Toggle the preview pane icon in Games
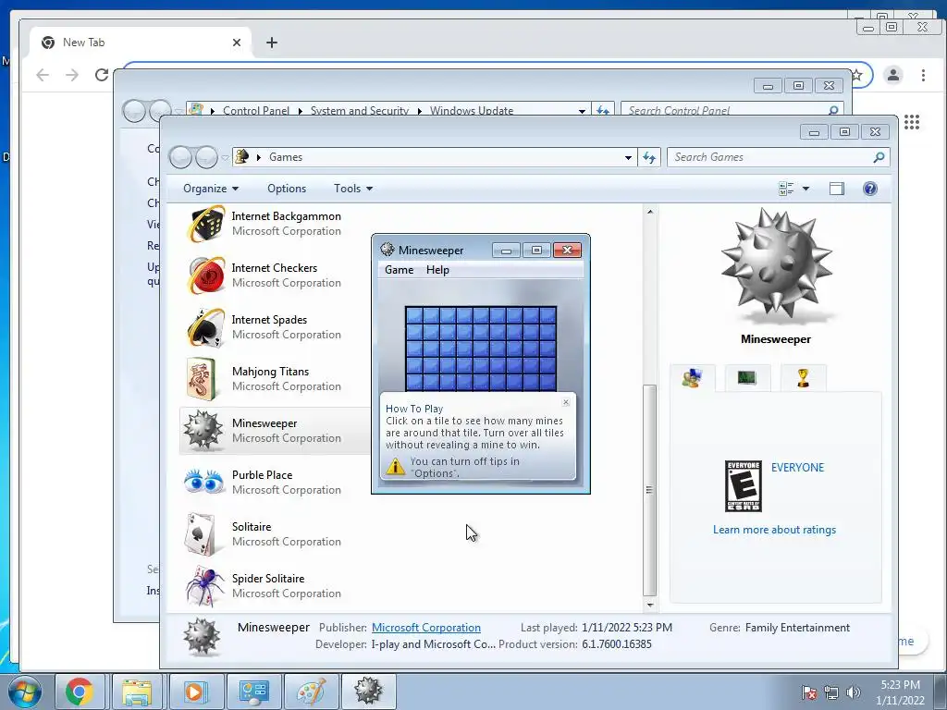The width and height of the screenshot is (947, 710). click(836, 189)
